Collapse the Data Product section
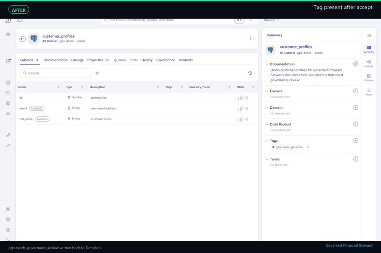 tap(267, 124)
